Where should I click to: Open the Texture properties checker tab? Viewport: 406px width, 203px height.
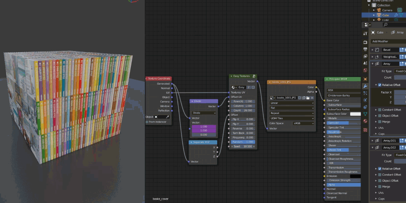[x=365, y=130]
